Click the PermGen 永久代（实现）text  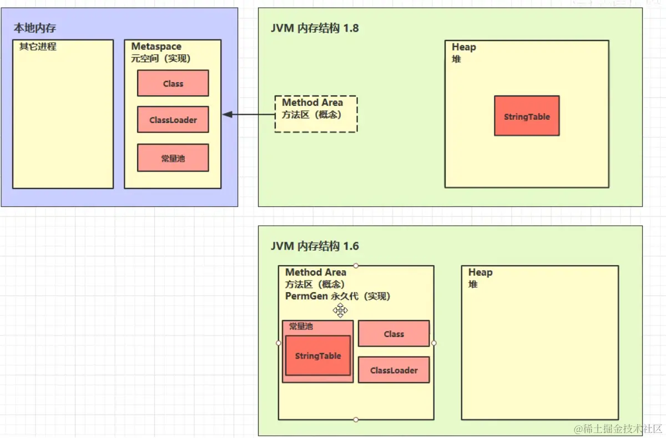click(x=338, y=296)
